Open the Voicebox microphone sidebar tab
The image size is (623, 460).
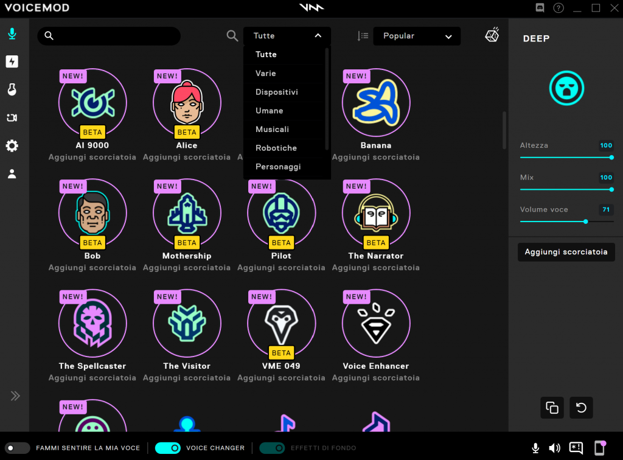(12, 33)
